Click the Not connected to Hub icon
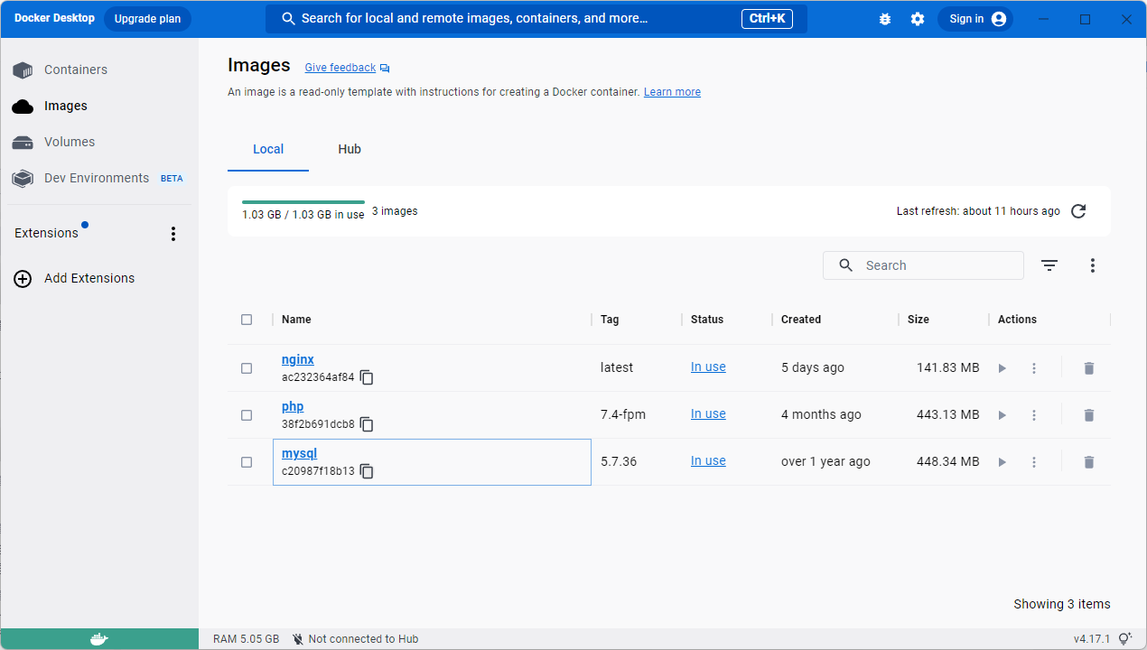 (x=298, y=639)
